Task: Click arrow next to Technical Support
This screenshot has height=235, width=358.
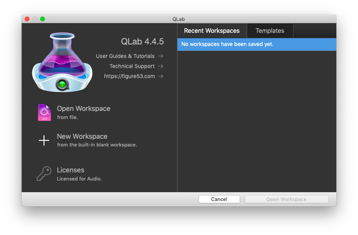Action: tap(161, 66)
